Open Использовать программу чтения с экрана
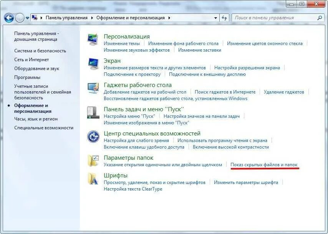Screen dimensions: 328x234 coord(222,140)
